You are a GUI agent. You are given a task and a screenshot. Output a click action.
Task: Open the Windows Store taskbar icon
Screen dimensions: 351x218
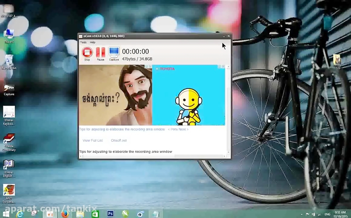point(95,214)
